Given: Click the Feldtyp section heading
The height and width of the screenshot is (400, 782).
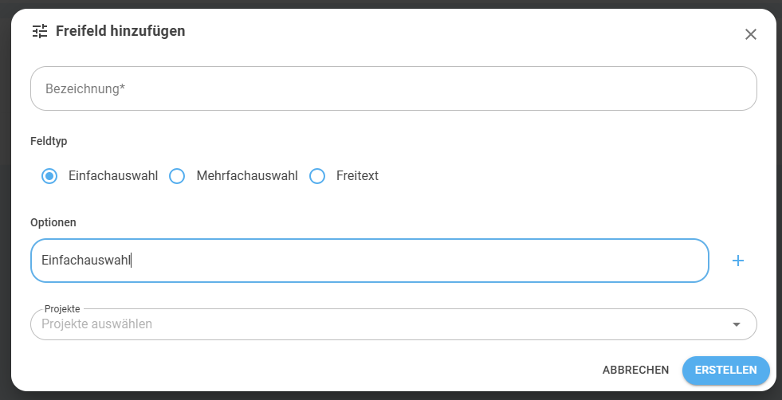Looking at the screenshot, I should click(x=49, y=141).
